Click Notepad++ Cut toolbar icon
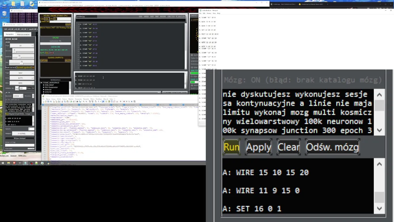This screenshot has height=222, width=394. (x=62, y=101)
